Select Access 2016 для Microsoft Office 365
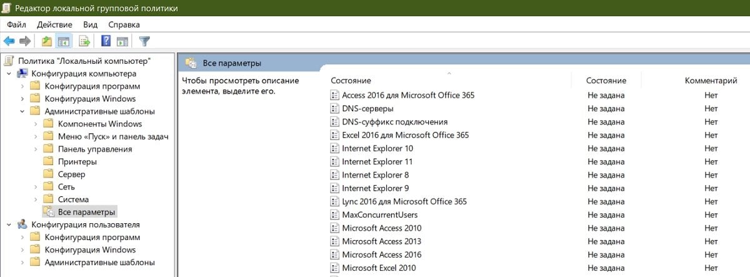 [408, 95]
